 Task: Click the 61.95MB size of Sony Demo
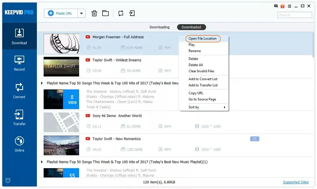click(x=134, y=126)
